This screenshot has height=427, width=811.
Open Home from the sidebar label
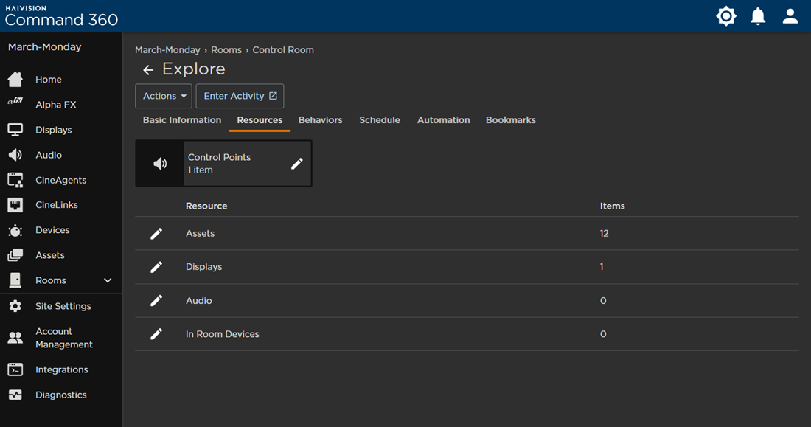(x=49, y=80)
